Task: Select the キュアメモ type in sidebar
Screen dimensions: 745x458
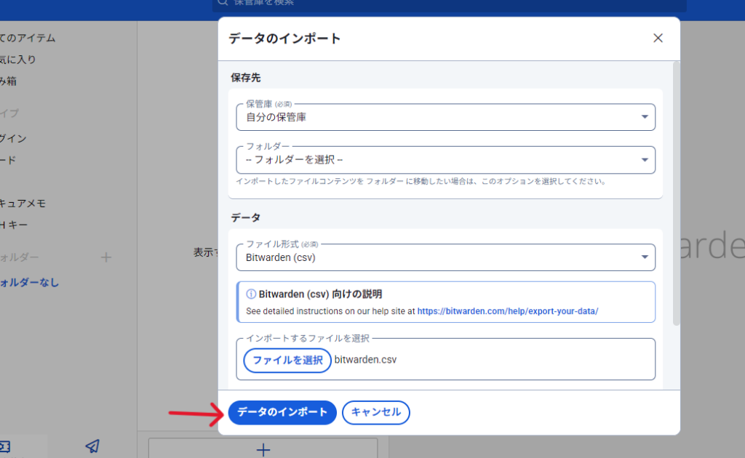Action: click(23, 204)
